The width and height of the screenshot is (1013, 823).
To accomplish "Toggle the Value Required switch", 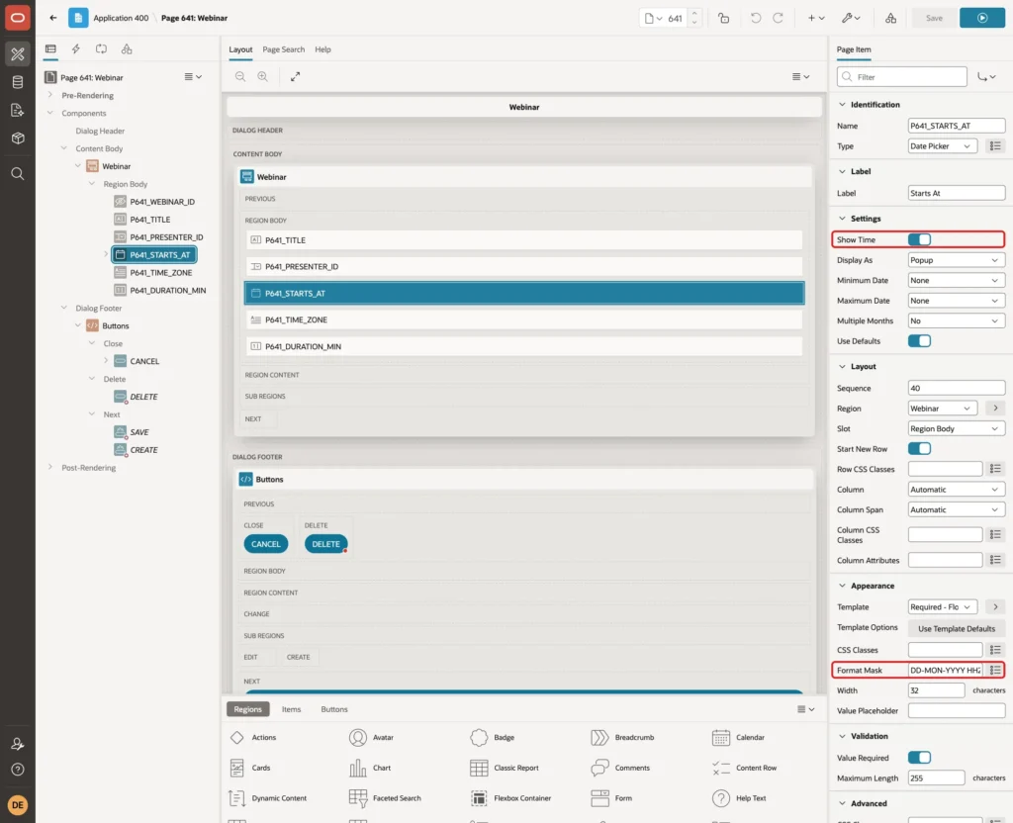I will coord(919,757).
